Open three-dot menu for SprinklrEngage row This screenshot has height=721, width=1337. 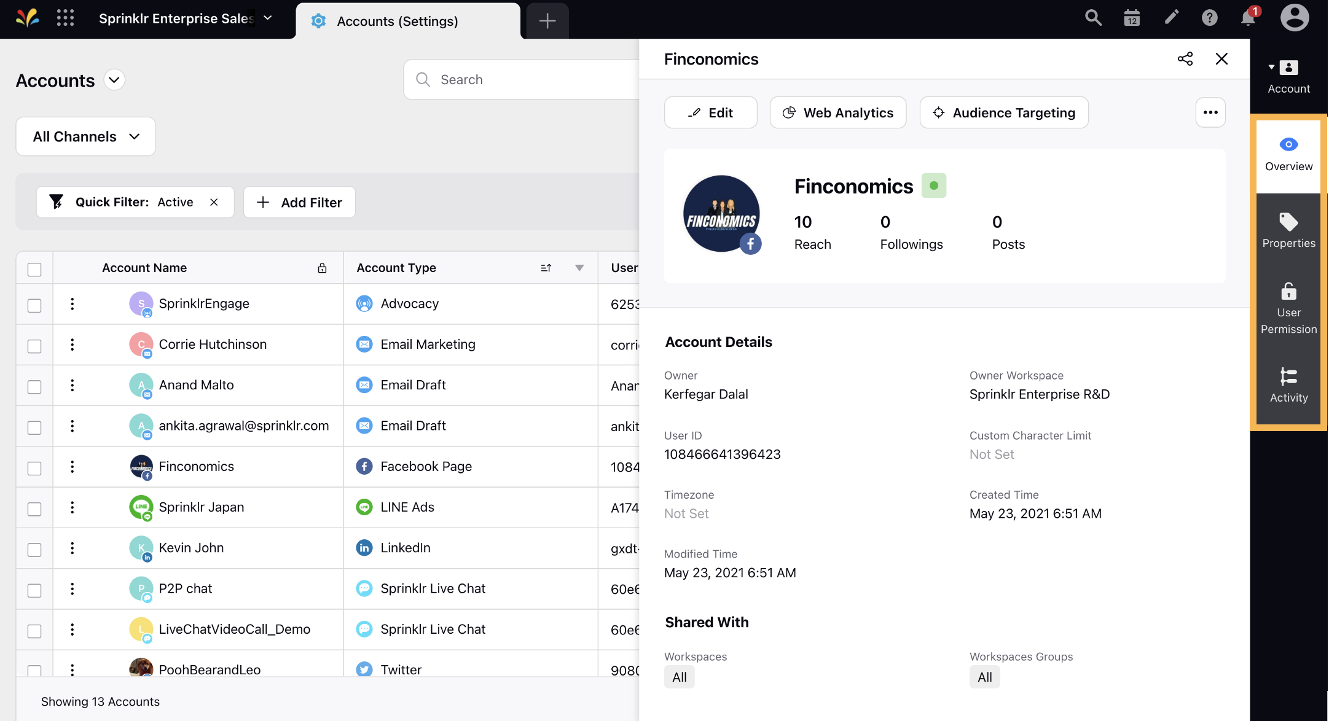pos(73,303)
